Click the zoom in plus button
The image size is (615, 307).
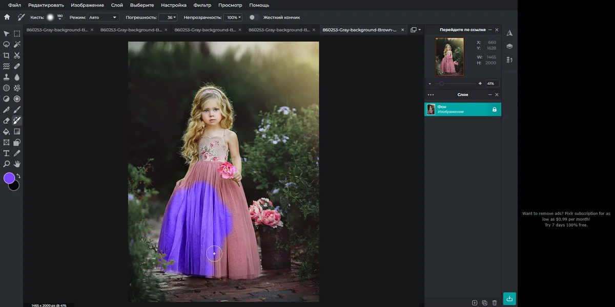point(480,83)
